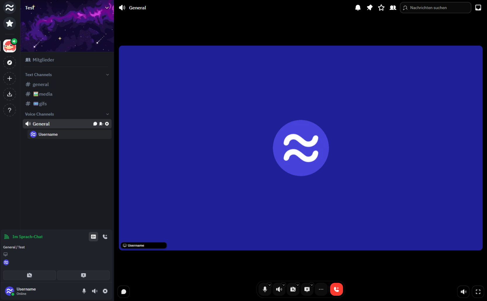Click the download apps icon
Viewport: 487px width, 301px height.
(10, 94)
